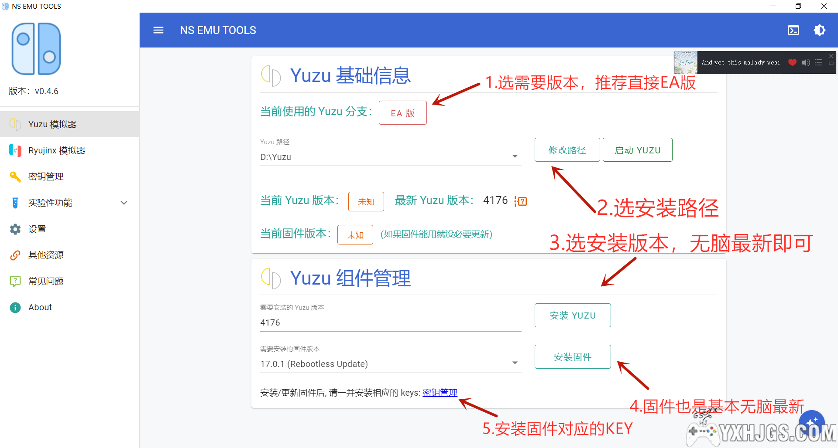Click the 密钥管理 hyperlink below firmware
Viewport: 838px width, 448px height.
(x=440, y=393)
